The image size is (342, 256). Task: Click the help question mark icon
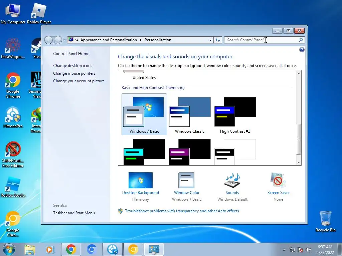(302, 50)
